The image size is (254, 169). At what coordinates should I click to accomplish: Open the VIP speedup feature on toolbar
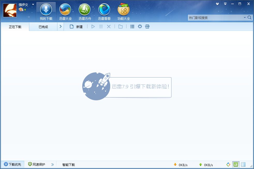(147, 26)
